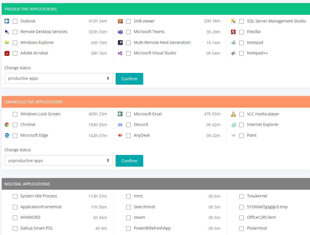The width and height of the screenshot is (310, 235).
Task: Tick the PickerHost checkbox
Action: click(x=242, y=228)
